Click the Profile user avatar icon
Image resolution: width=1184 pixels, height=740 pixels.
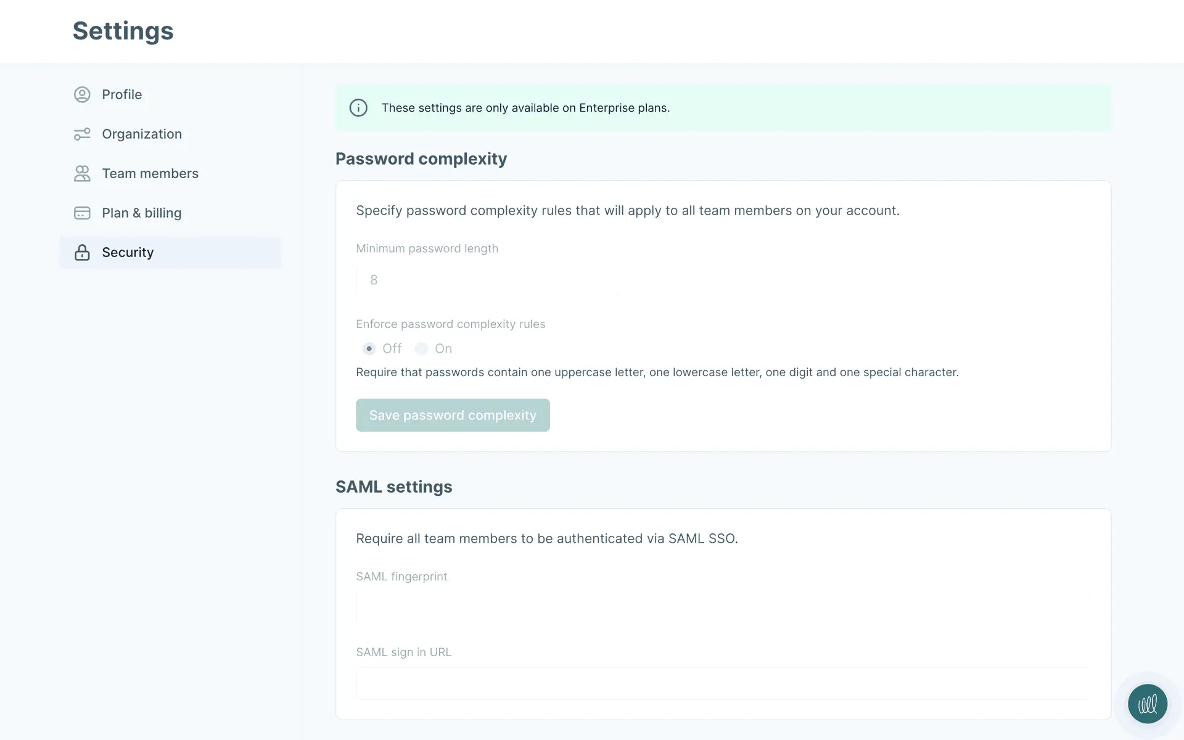pos(82,94)
